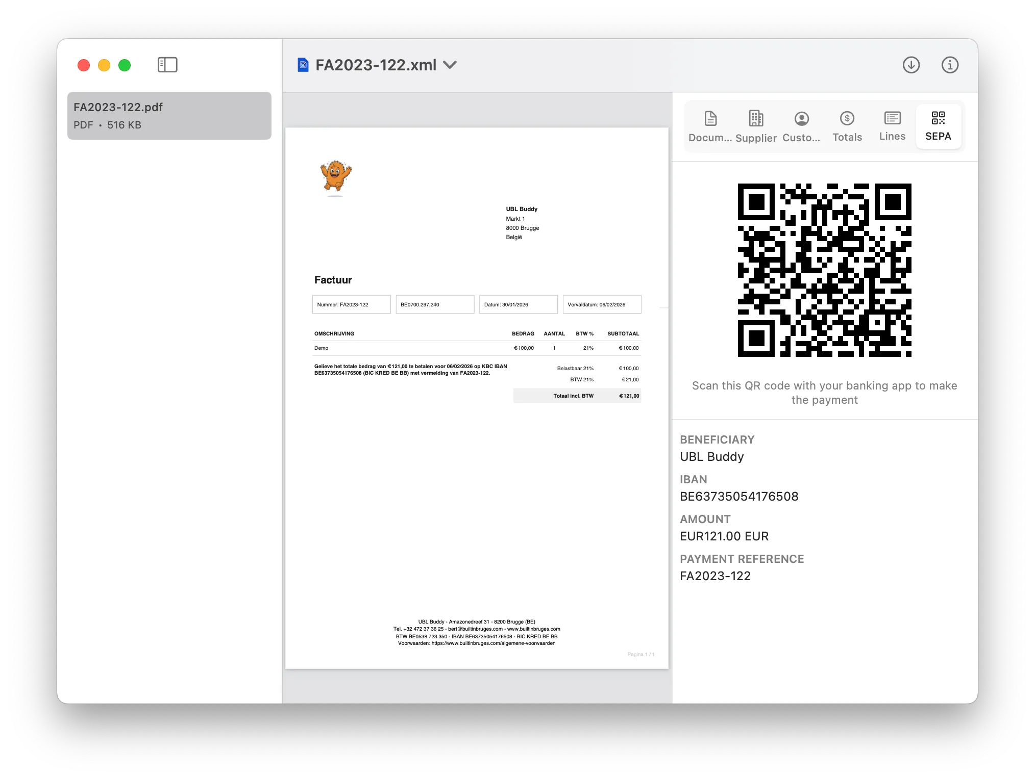This screenshot has width=1035, height=779.
Task: Minimize the window with yellow control
Action: click(x=104, y=65)
